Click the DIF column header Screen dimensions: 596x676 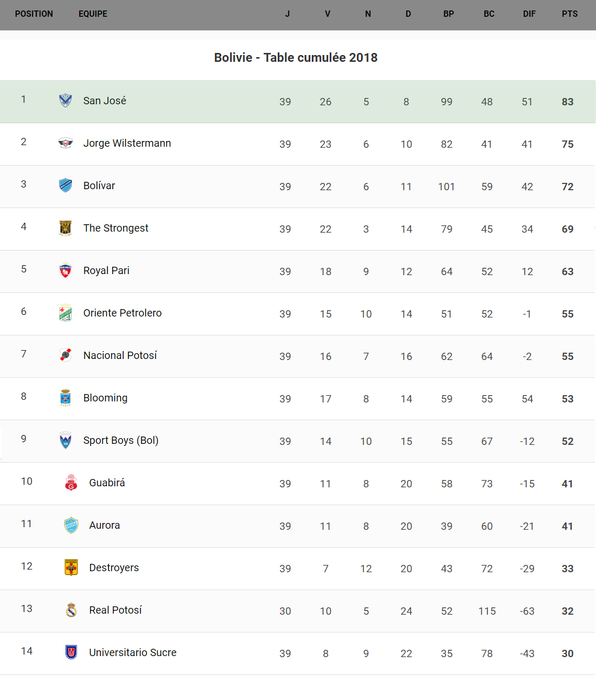529,14
